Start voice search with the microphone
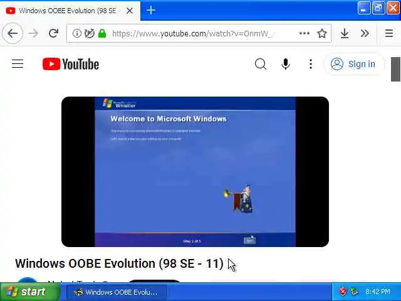401x301 pixels. click(286, 64)
